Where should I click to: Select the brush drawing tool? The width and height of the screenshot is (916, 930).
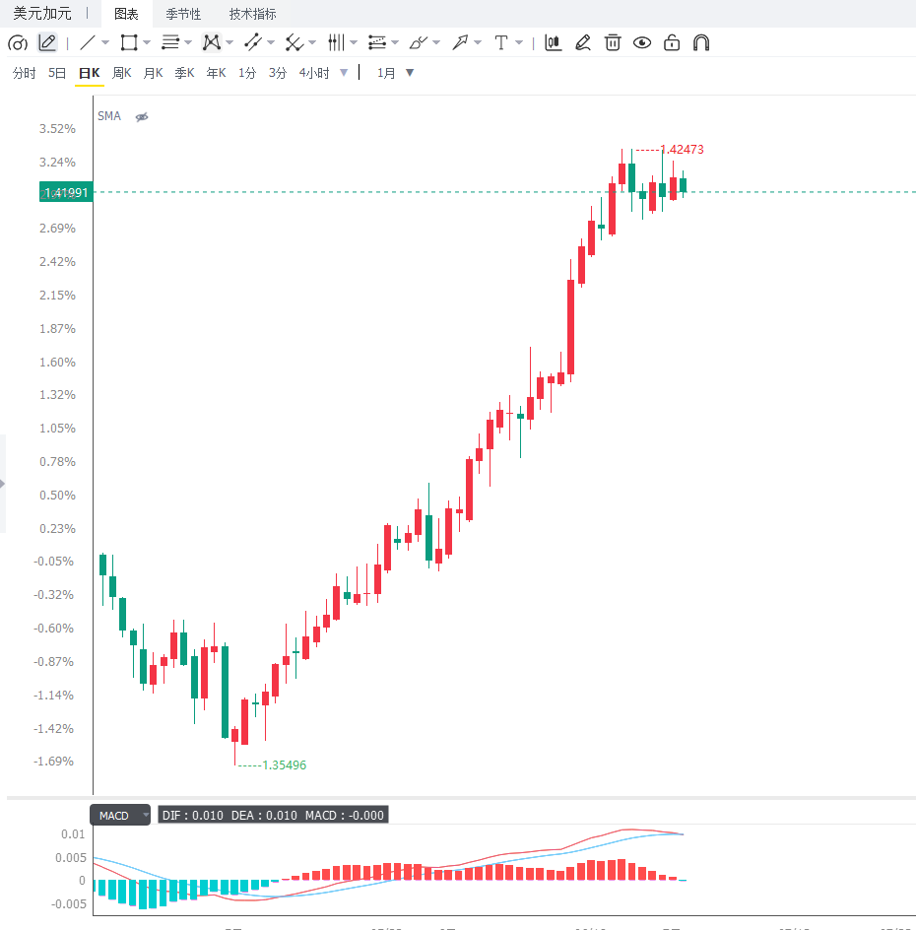point(419,42)
